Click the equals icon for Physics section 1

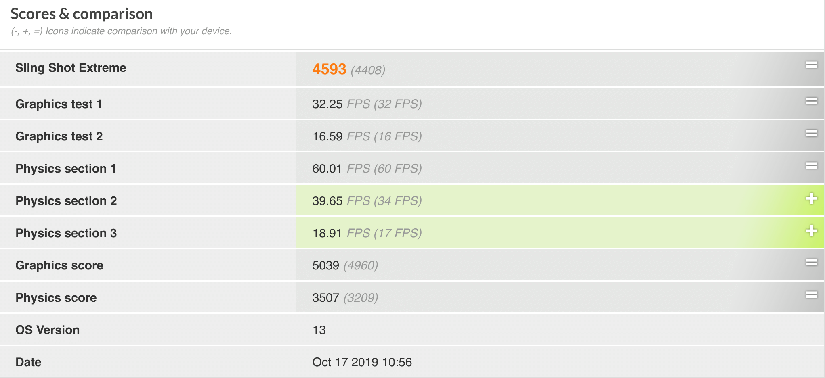[x=811, y=166]
